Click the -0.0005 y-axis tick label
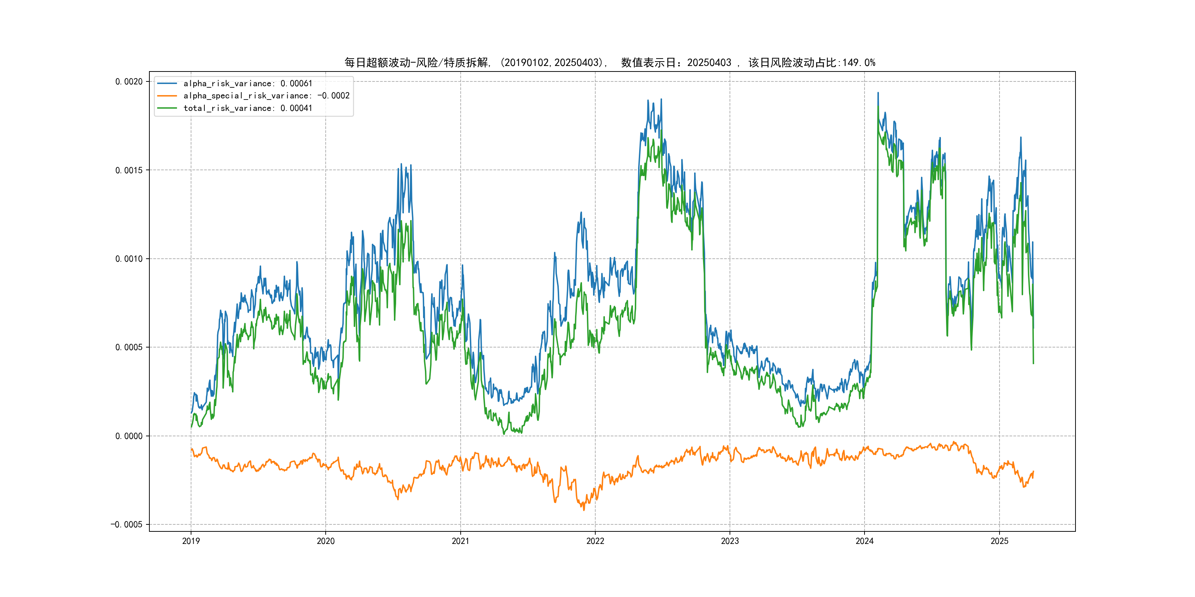 127,524
